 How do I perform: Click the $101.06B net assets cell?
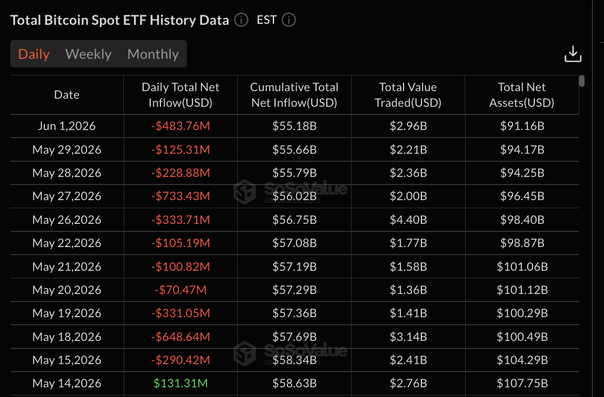(x=522, y=266)
